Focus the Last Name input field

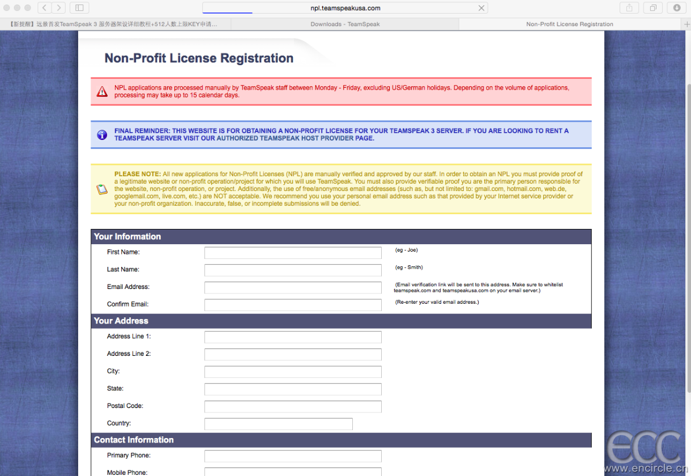293,270
